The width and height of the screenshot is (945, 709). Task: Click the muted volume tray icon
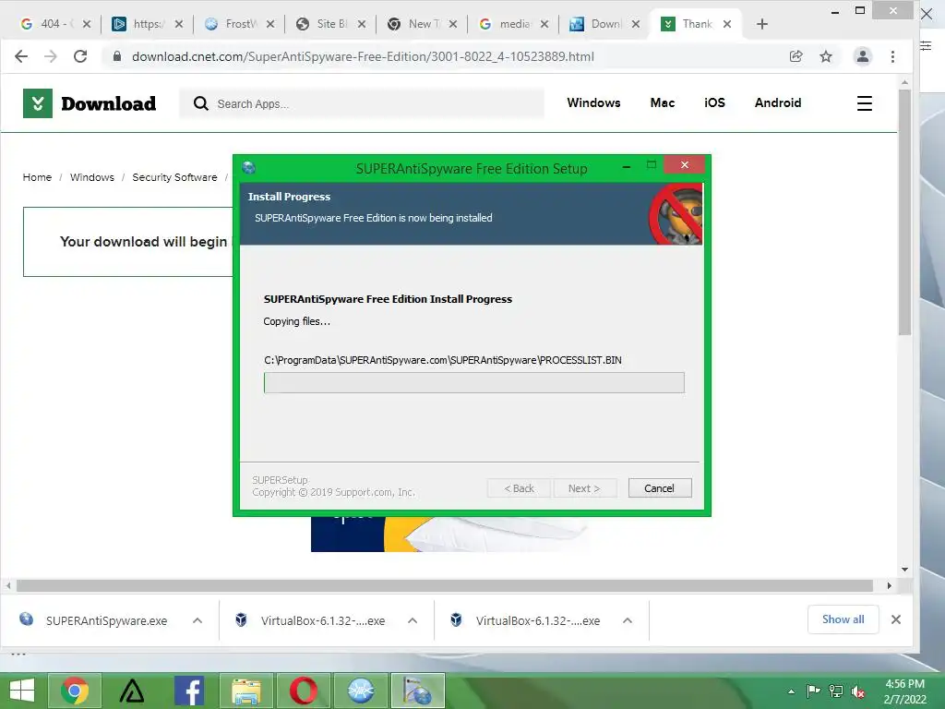858,691
